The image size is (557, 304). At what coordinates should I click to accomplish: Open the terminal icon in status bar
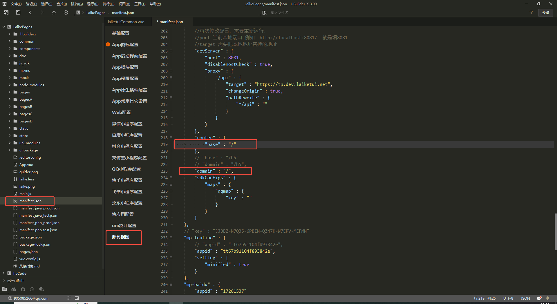click(77, 298)
